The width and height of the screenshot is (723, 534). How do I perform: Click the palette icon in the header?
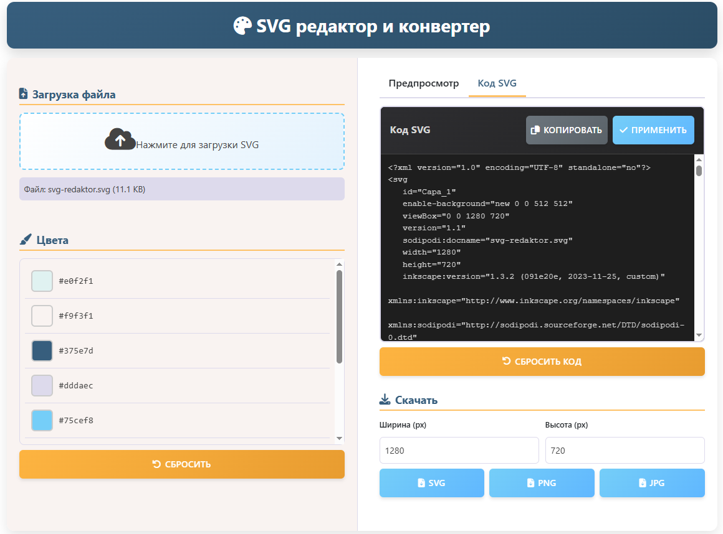[242, 26]
